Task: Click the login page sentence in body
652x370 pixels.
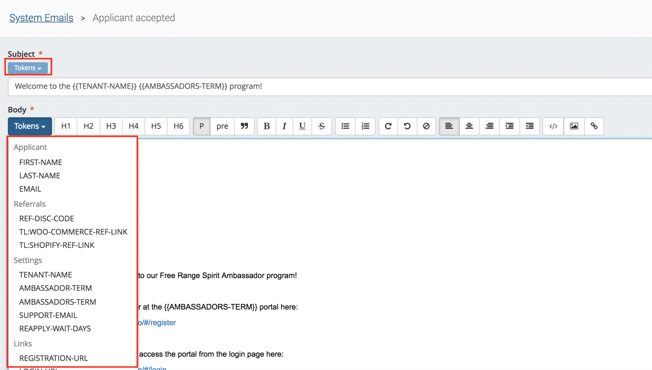Action: 211,354
